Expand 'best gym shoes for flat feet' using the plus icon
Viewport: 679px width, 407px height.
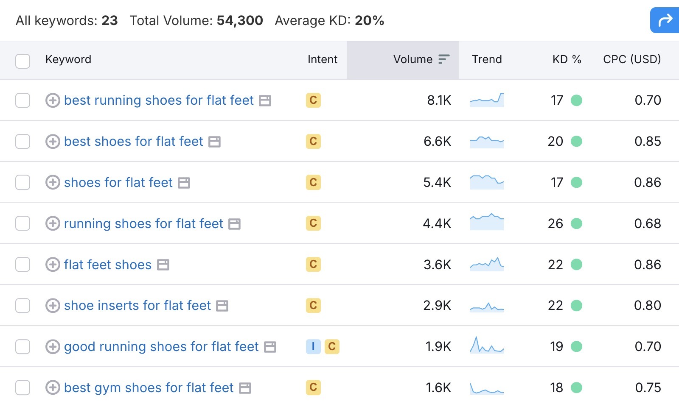pyautogui.click(x=53, y=387)
